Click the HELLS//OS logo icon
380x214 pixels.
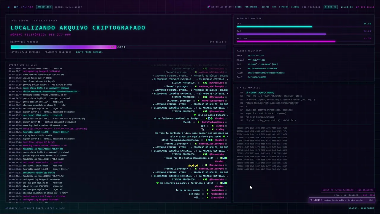click(x=9, y=7)
